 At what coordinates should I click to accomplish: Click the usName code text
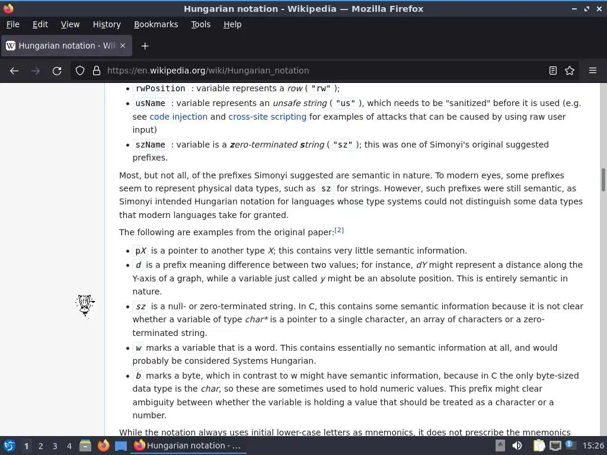(x=150, y=103)
